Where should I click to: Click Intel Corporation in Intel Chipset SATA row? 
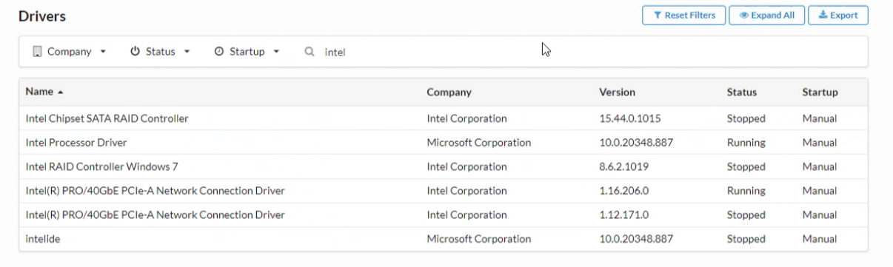point(466,118)
